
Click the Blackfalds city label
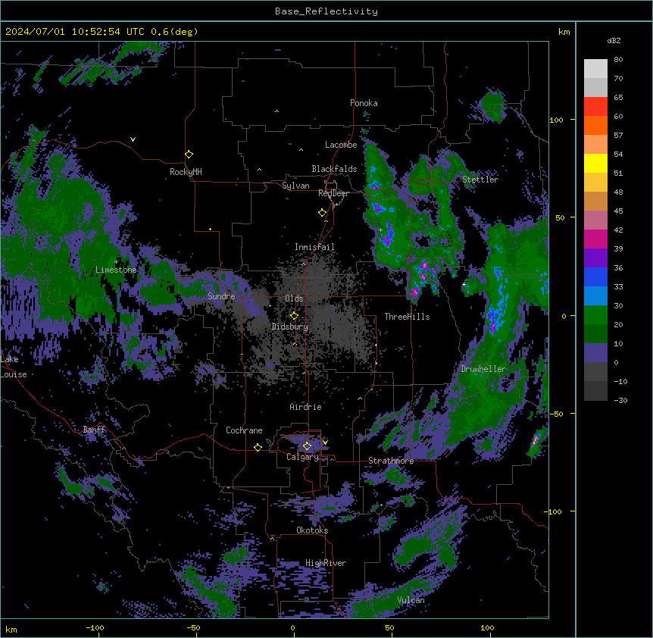334,169
